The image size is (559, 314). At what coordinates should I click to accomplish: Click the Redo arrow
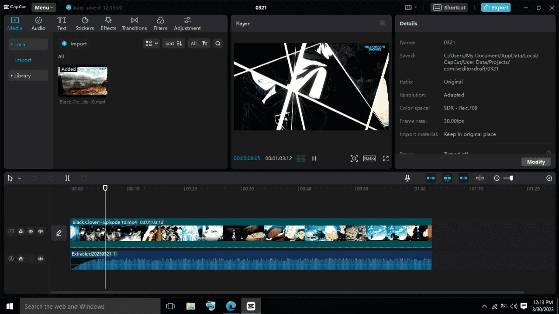click(x=51, y=178)
